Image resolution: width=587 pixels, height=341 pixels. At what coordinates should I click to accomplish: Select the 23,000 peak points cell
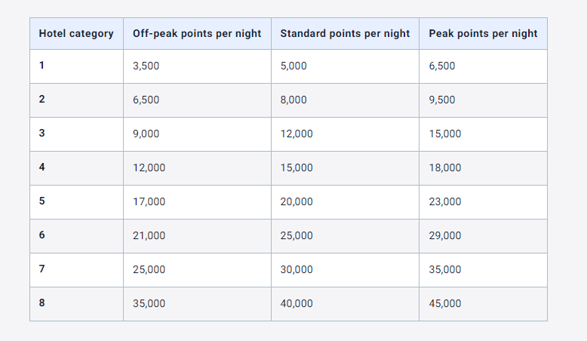click(444, 202)
